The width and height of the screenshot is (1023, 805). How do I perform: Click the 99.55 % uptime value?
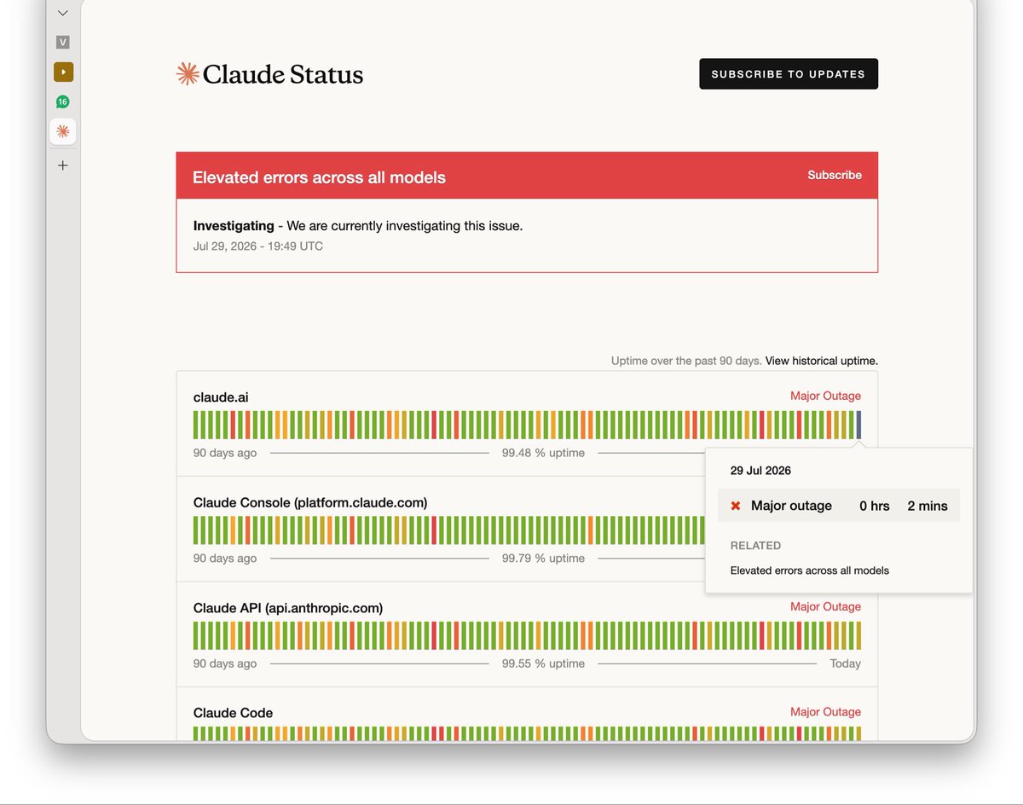543,663
